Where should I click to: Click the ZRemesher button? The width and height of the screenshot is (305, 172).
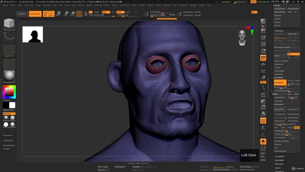click(x=280, y=109)
